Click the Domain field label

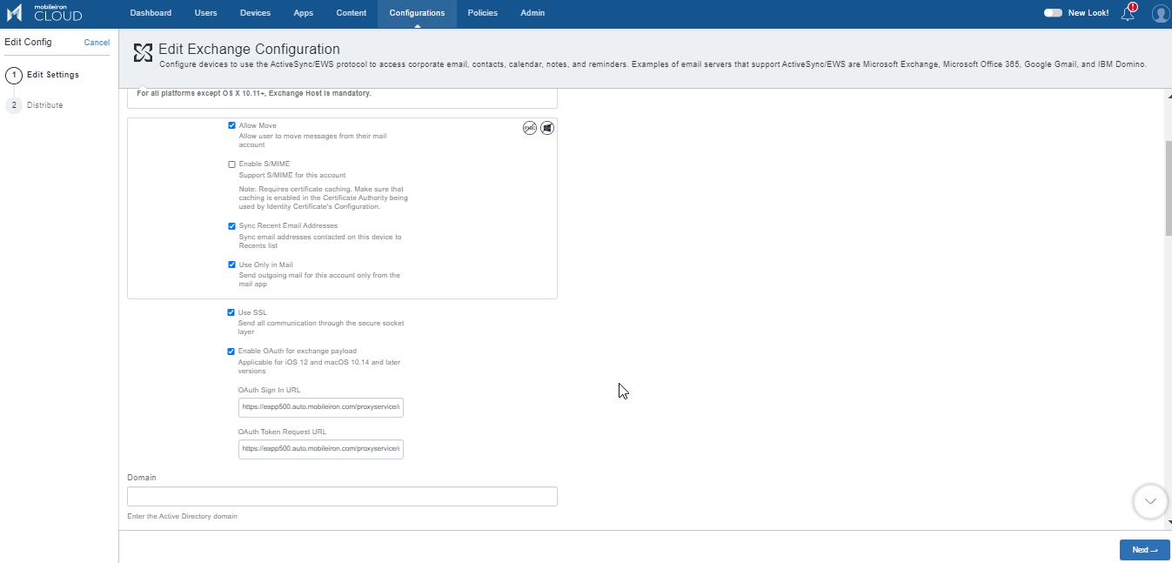click(142, 478)
